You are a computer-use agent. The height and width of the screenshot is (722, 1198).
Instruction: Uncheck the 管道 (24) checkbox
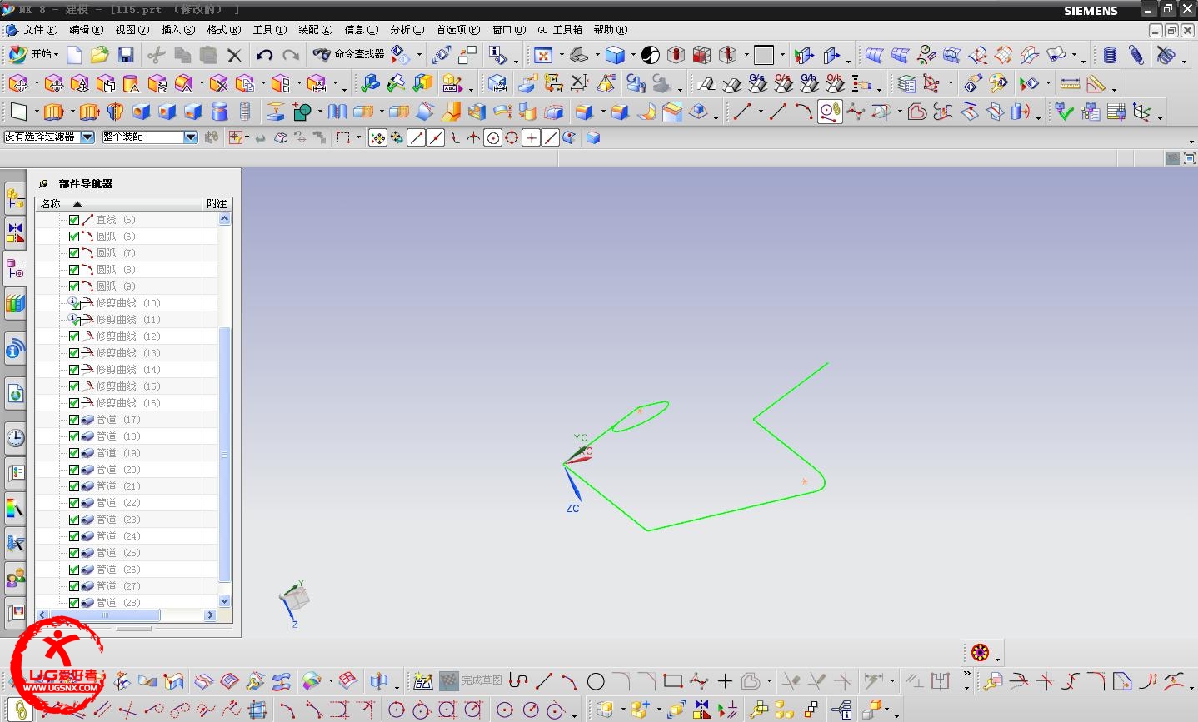tap(74, 536)
